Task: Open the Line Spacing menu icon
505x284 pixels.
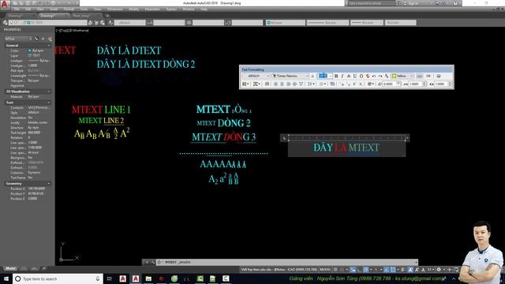Action: point(311,84)
